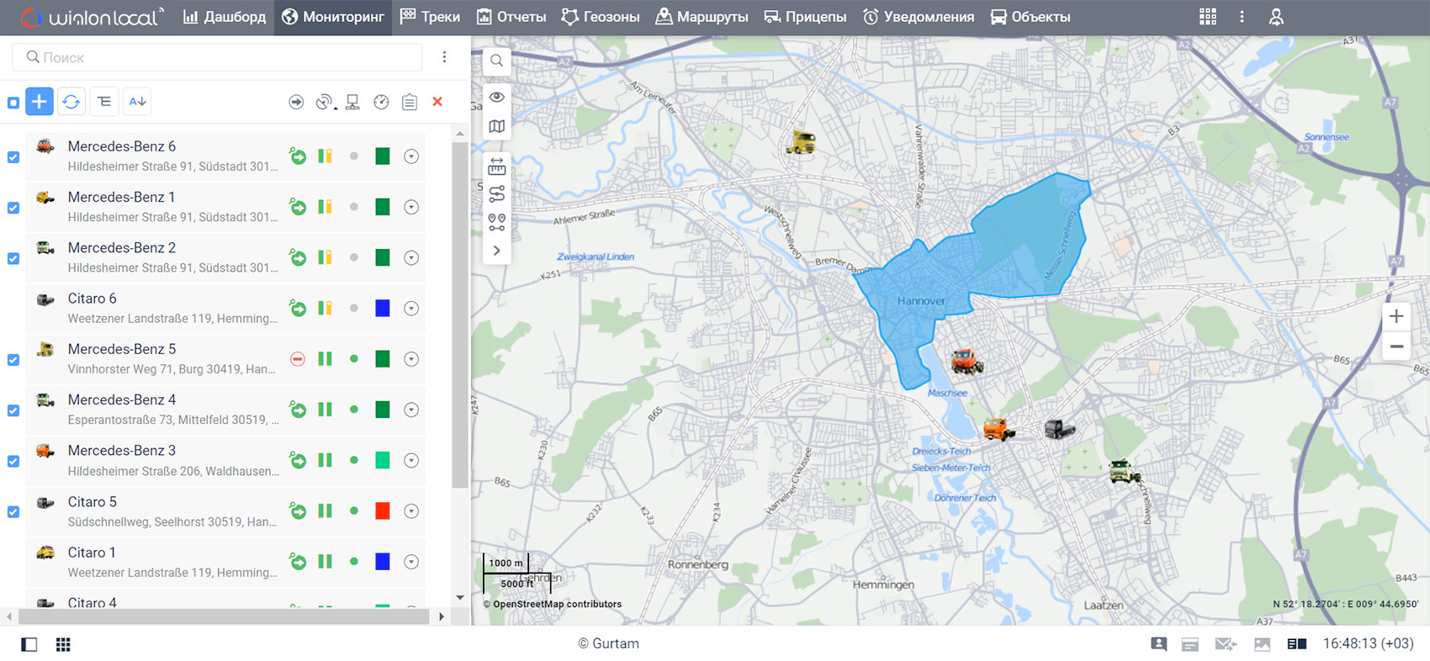Click the red color square for Citaro 5
Image resolution: width=1430 pixels, height=661 pixels.
[x=383, y=510]
